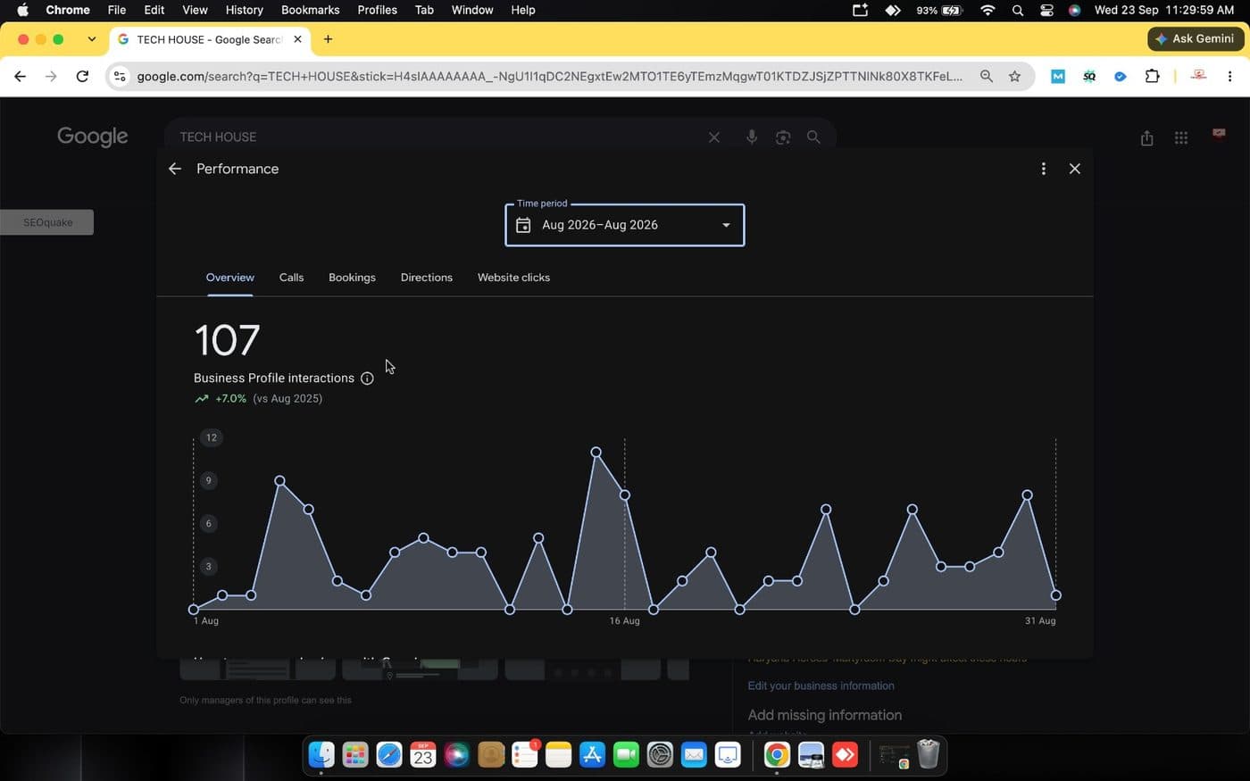The width and height of the screenshot is (1250, 781).
Task: View site information in address bar
Action: coord(120,77)
